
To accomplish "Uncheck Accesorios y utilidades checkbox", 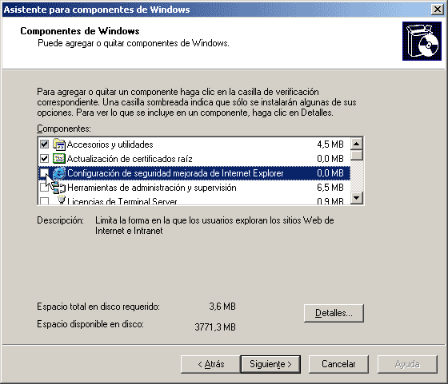I will [x=44, y=144].
